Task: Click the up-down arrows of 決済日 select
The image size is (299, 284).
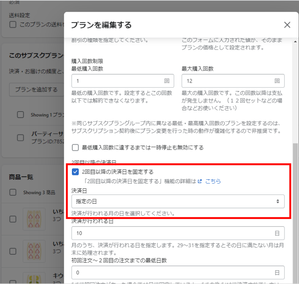Action: click(x=278, y=201)
